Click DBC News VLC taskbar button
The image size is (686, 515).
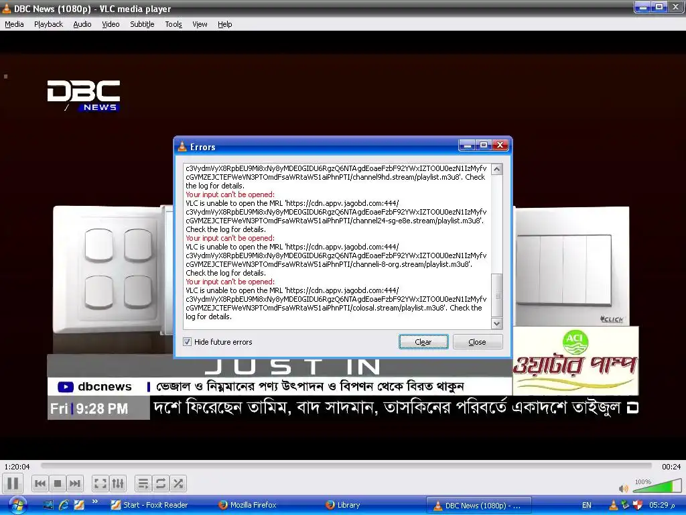[478, 506]
